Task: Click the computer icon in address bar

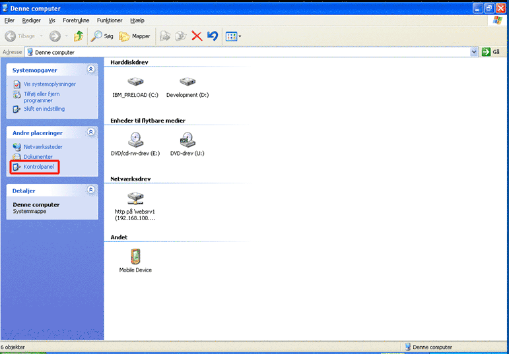Action: 30,52
